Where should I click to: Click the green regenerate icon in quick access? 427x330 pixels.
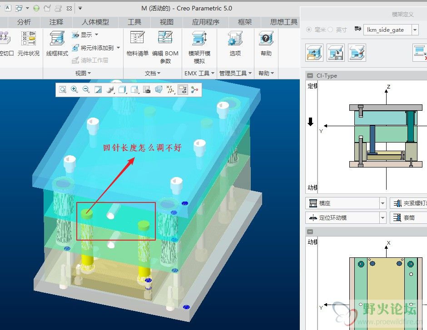36,8
